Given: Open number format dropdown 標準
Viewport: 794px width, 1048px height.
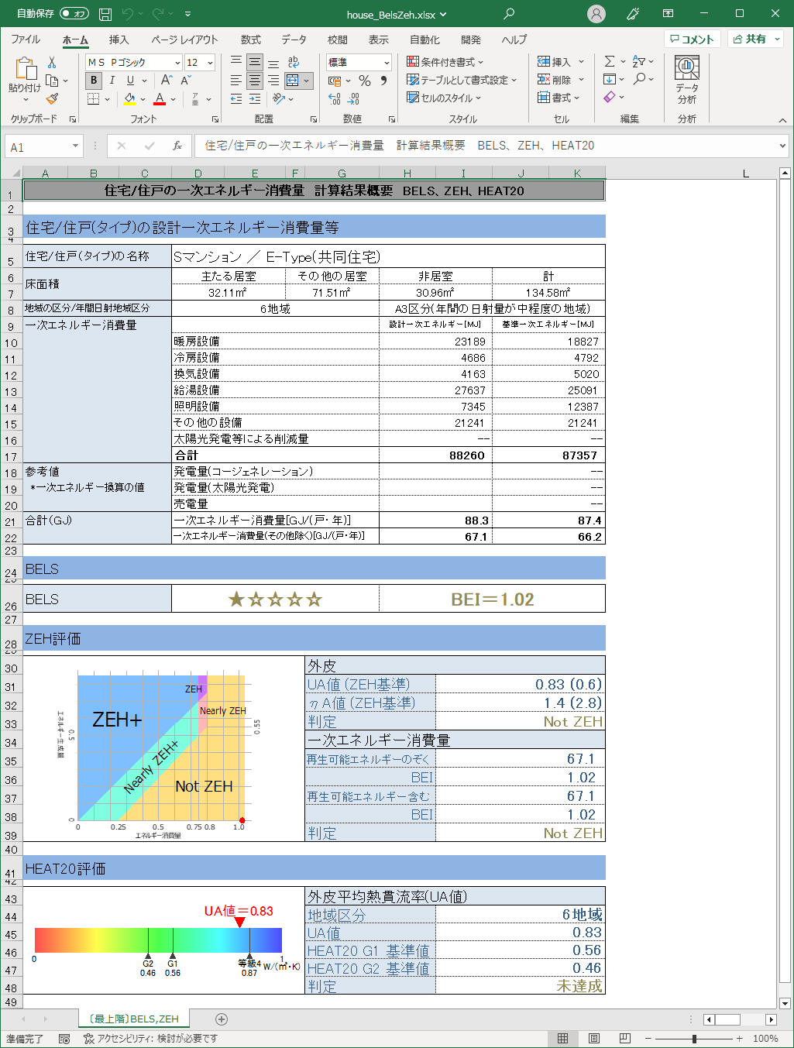Looking at the screenshot, I should click(x=387, y=63).
